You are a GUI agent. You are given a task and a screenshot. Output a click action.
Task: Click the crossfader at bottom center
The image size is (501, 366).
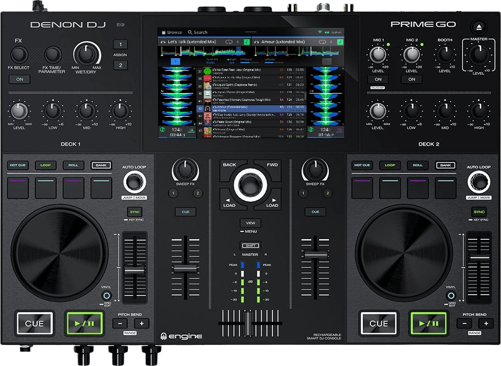[248, 323]
